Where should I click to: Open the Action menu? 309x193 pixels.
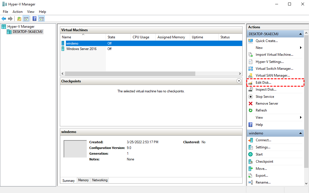[17, 12]
